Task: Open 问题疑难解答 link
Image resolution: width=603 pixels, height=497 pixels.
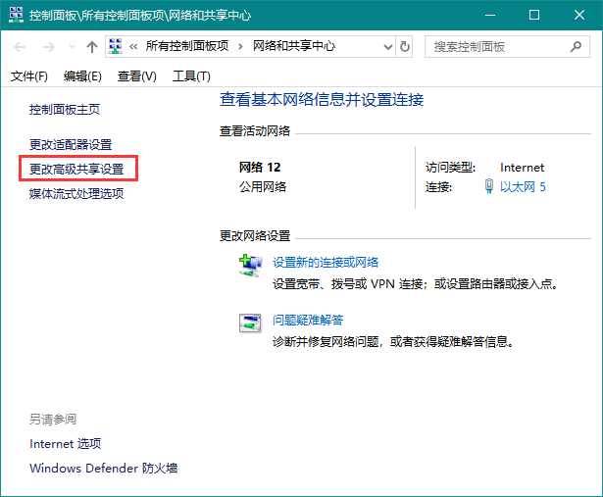Action: 308,321
